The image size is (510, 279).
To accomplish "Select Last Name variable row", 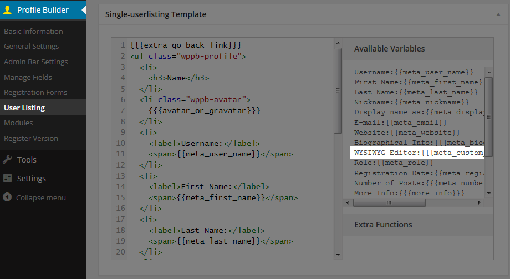I will (x=416, y=92).
